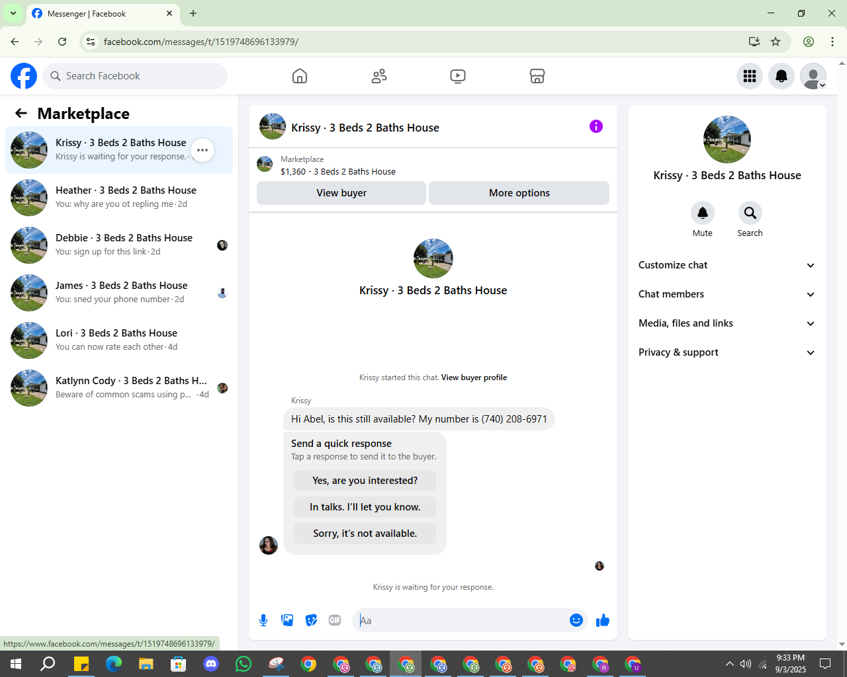
Task: Expand Media, files and links section
Action: pos(727,323)
